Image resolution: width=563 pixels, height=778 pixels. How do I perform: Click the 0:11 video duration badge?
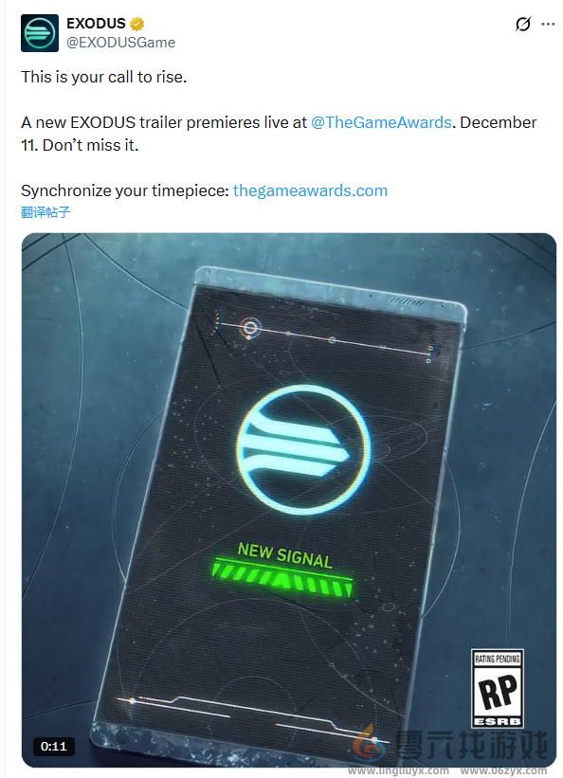coord(54,746)
